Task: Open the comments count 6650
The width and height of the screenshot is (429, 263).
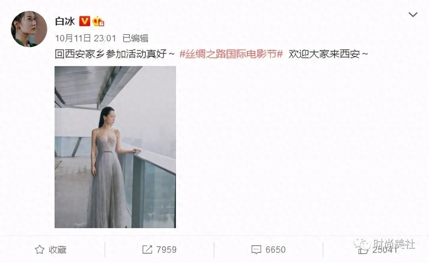Action: [x=276, y=250]
